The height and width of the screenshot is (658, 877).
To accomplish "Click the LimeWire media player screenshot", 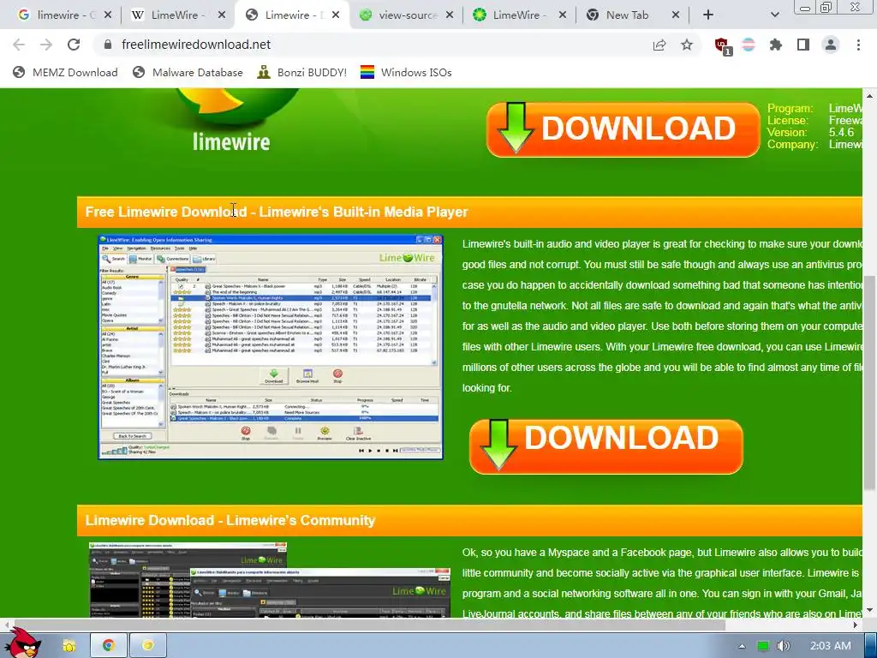I will coord(271,347).
